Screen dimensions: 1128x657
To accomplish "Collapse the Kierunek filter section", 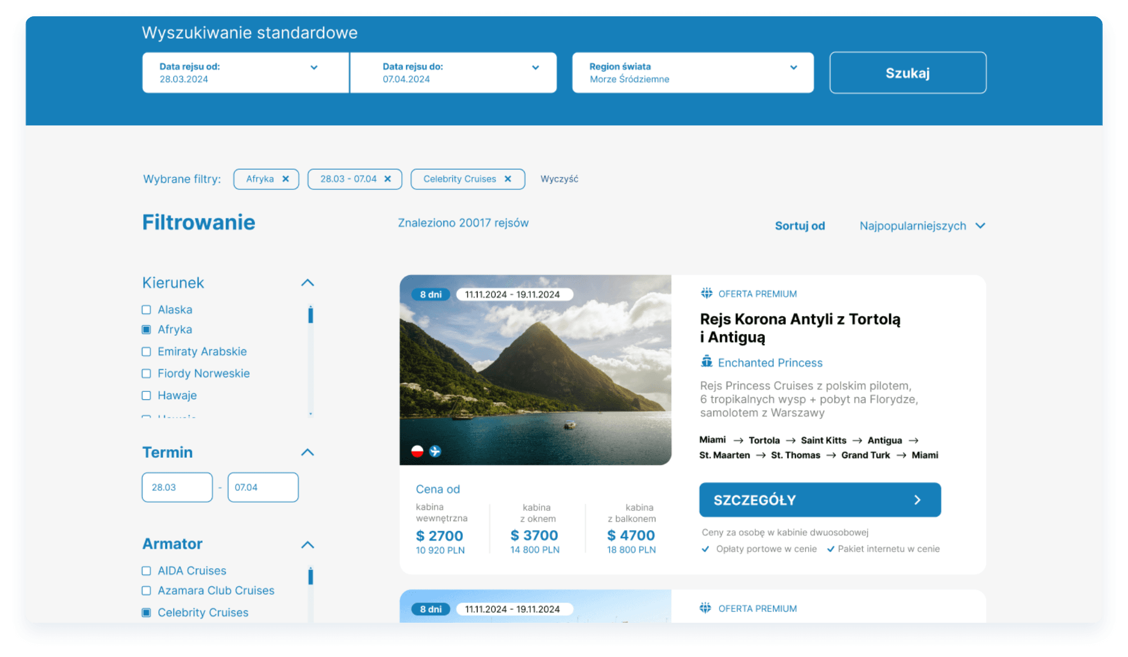I will pos(308,282).
